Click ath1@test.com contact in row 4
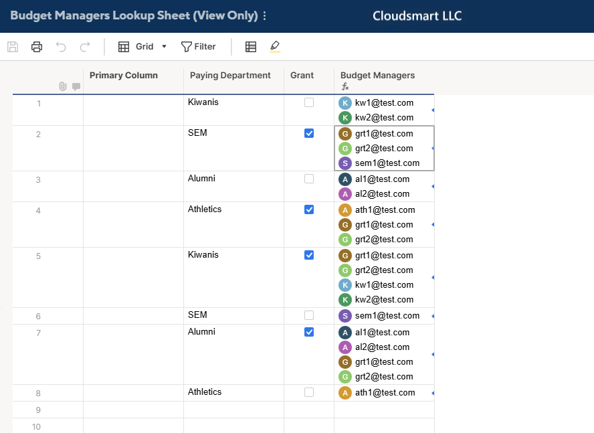594x433 pixels. pyautogui.click(x=385, y=209)
